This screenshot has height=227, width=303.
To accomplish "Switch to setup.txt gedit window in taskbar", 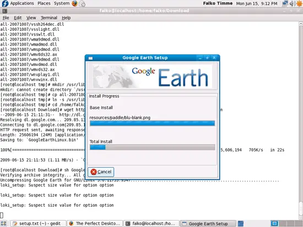I will pos(38,224).
